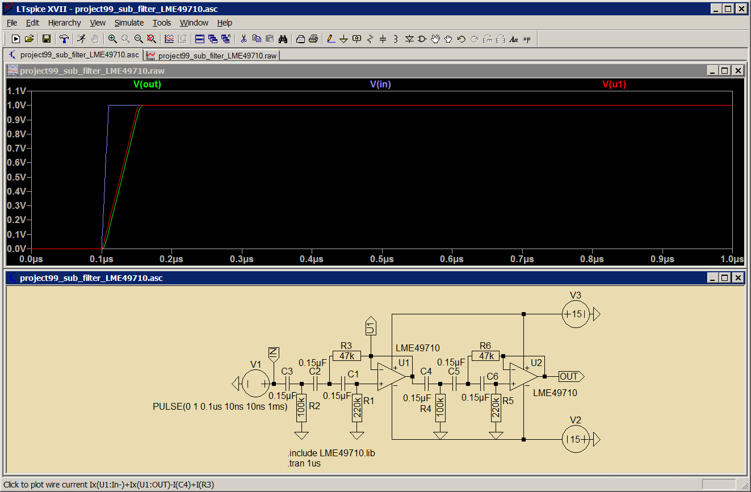
Task: Open a file with the folder icon
Action: (29, 39)
